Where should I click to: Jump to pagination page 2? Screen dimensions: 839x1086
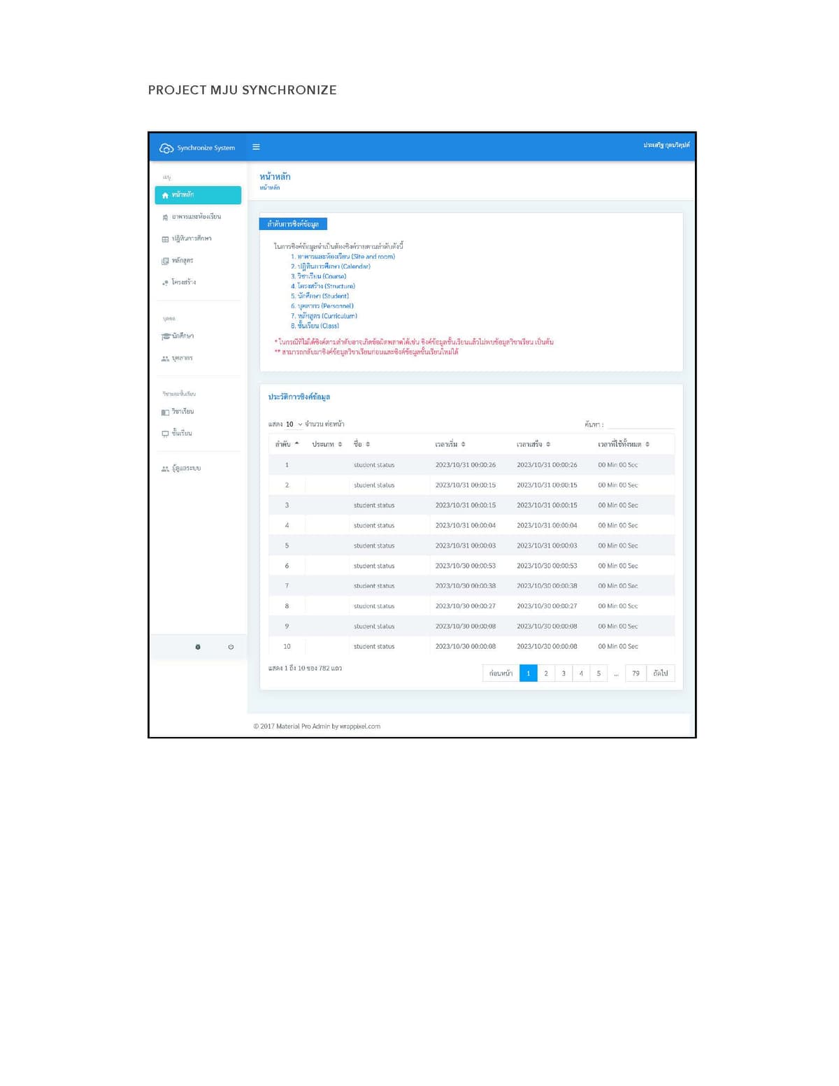click(546, 673)
